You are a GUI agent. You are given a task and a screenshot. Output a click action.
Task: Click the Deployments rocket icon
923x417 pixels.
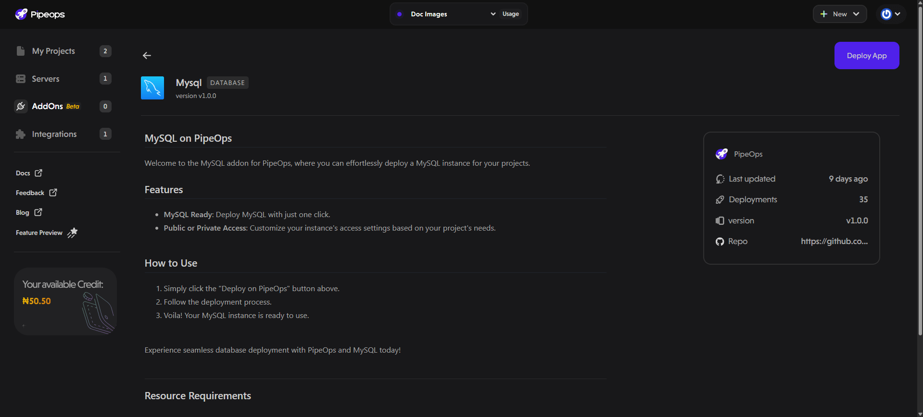[720, 200]
